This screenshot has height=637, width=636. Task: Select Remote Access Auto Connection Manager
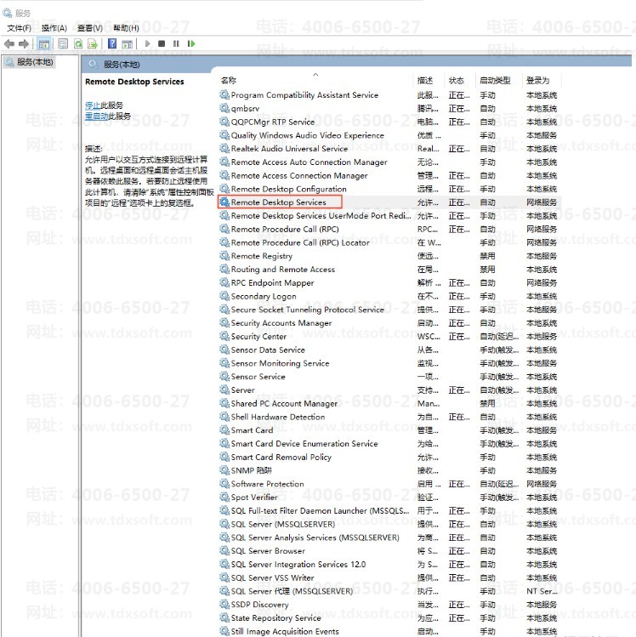tap(390, 162)
